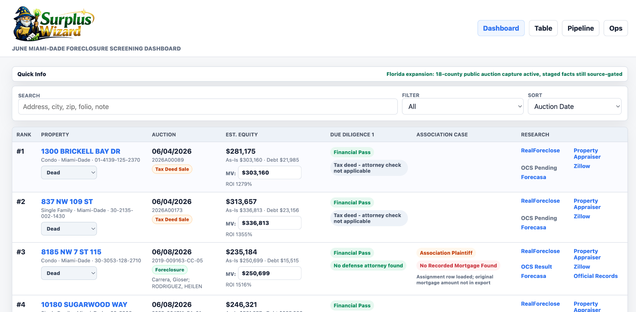The height and width of the screenshot is (312, 636).
Task: Open status dropdown for 837 NW 109 ST
Action: click(69, 229)
